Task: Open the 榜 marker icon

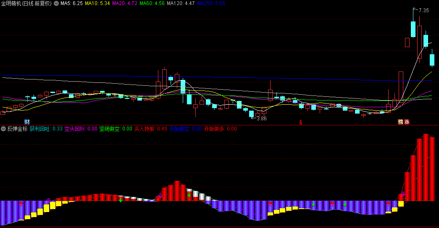Action: [x=401, y=122]
